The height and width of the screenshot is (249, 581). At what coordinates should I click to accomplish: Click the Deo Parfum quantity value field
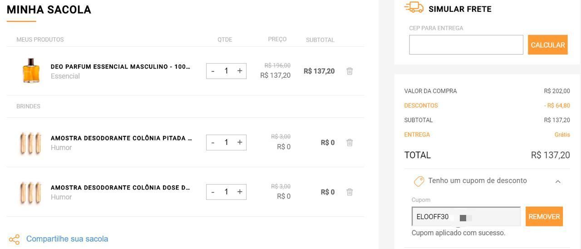(x=226, y=71)
